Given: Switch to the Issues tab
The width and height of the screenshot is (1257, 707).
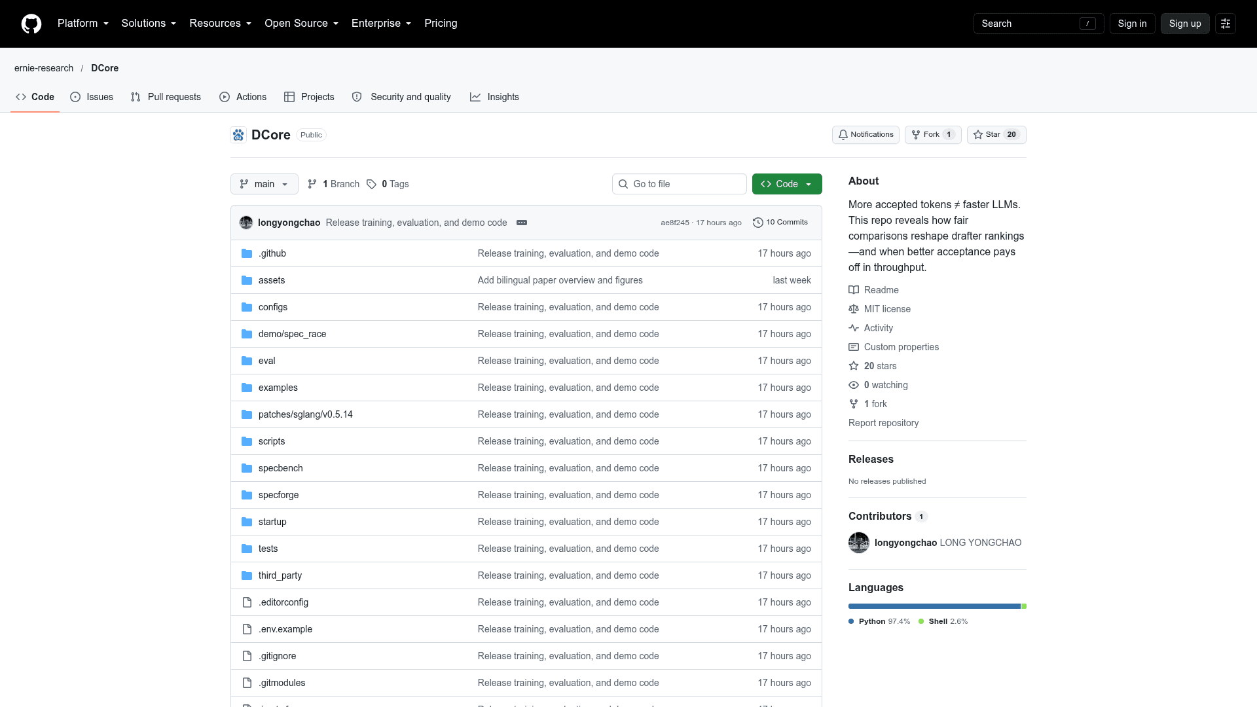Looking at the screenshot, I should (x=92, y=97).
